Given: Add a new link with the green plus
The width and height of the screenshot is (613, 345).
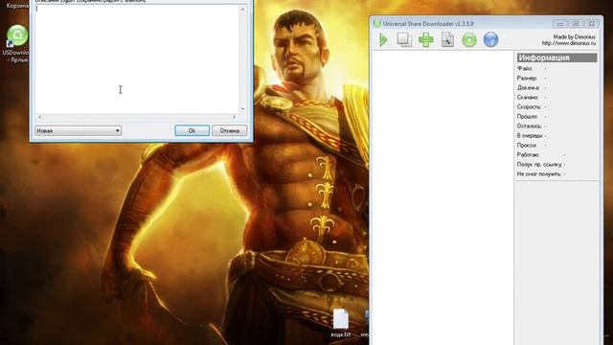Looking at the screenshot, I should click(x=425, y=40).
